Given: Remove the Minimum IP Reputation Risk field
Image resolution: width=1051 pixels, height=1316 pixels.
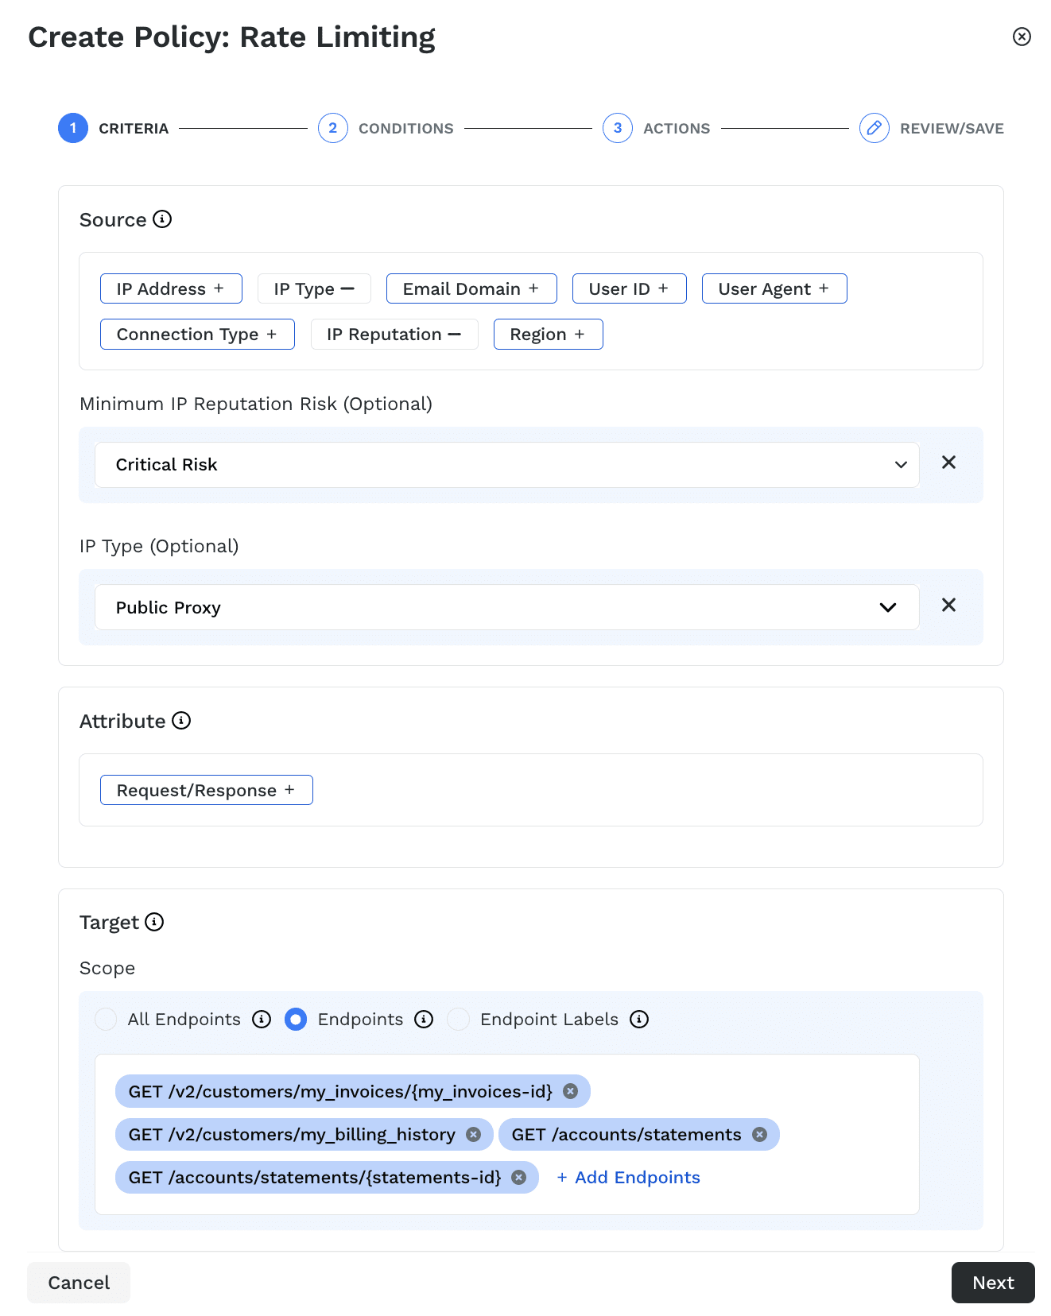Looking at the screenshot, I should click(x=948, y=463).
